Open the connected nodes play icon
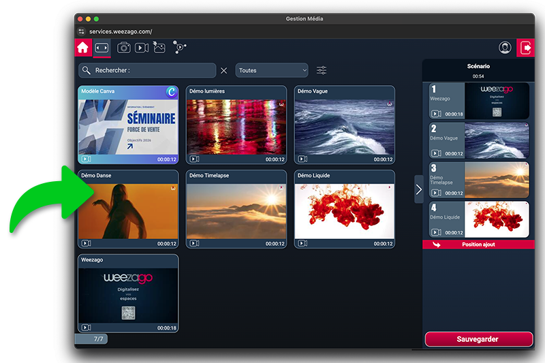 [x=179, y=48]
